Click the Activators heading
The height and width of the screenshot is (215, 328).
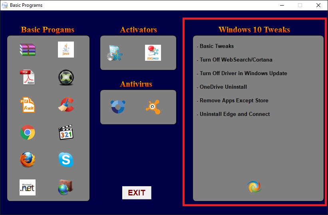tap(138, 30)
